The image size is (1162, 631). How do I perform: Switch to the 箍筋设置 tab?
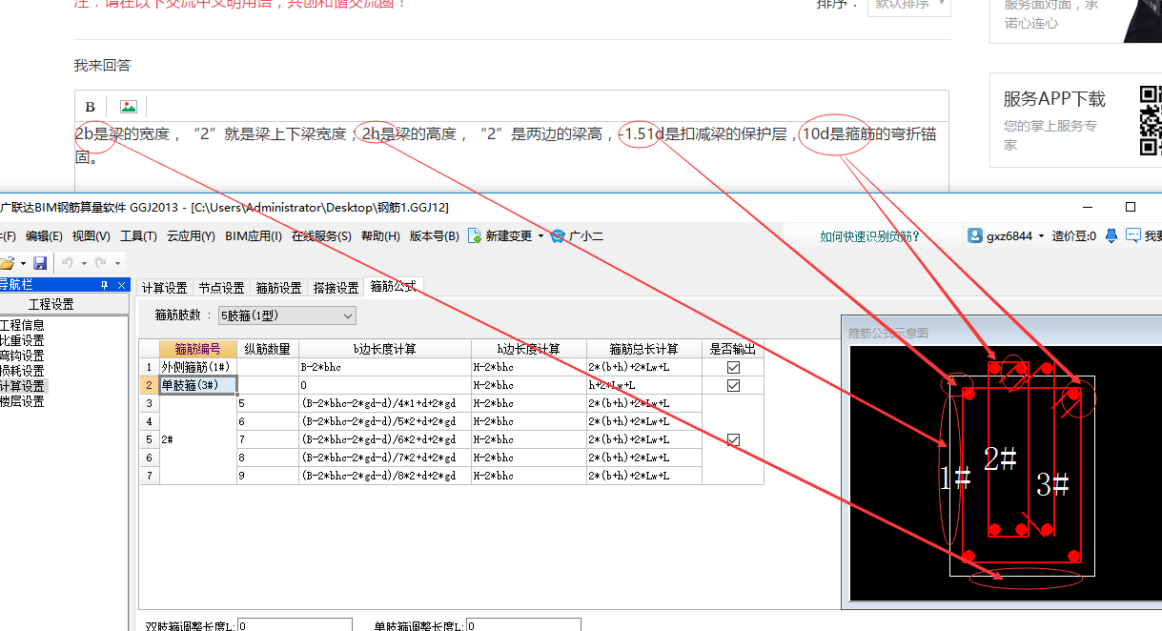click(x=278, y=287)
